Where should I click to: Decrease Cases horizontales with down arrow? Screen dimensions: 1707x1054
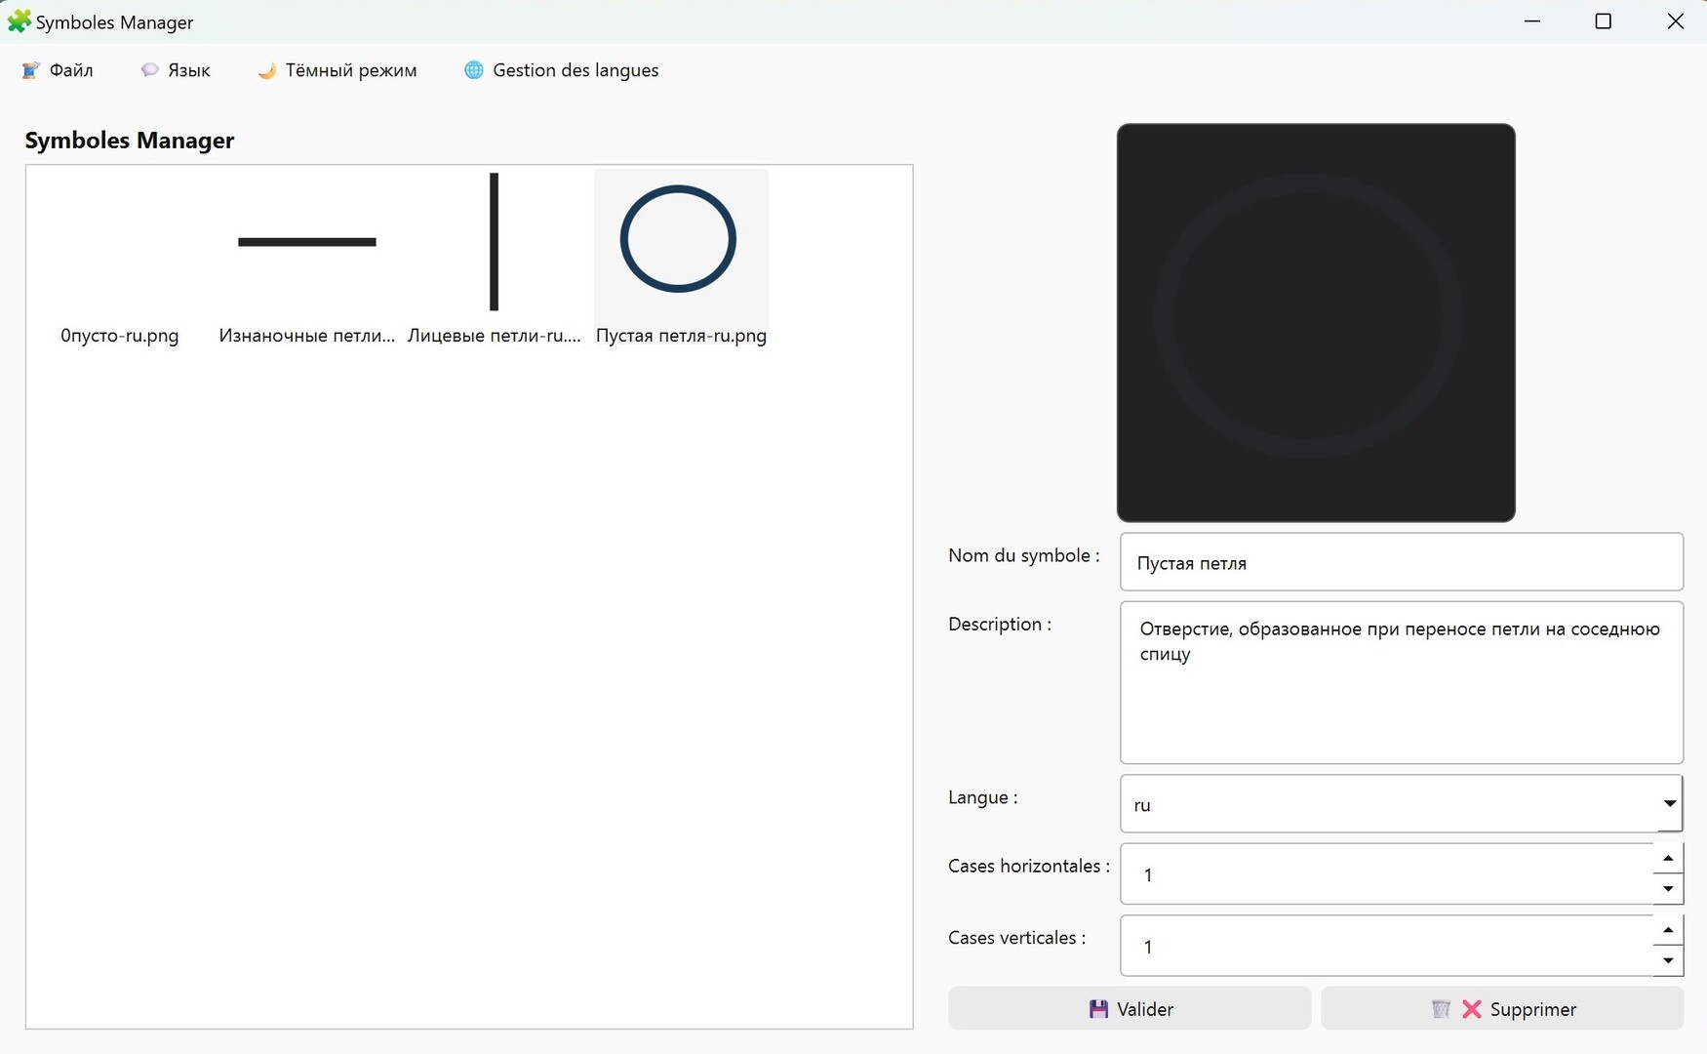pos(1668,889)
